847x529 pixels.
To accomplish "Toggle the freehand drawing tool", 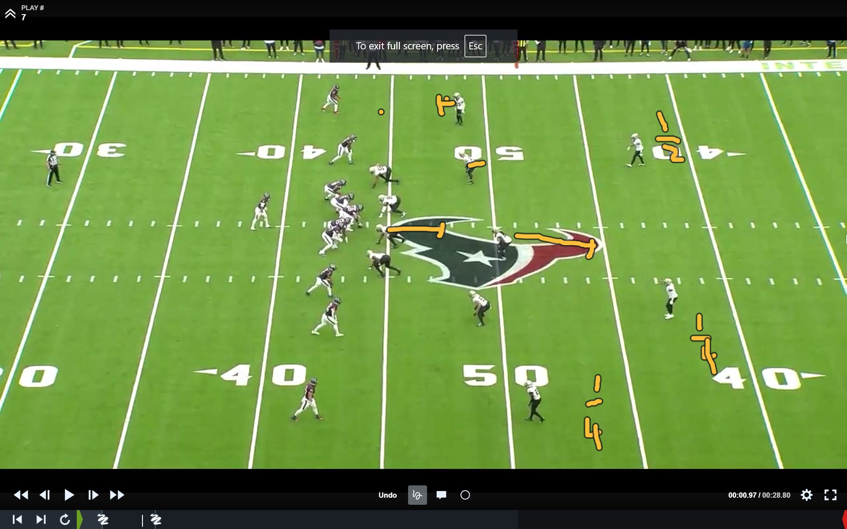I will (417, 495).
